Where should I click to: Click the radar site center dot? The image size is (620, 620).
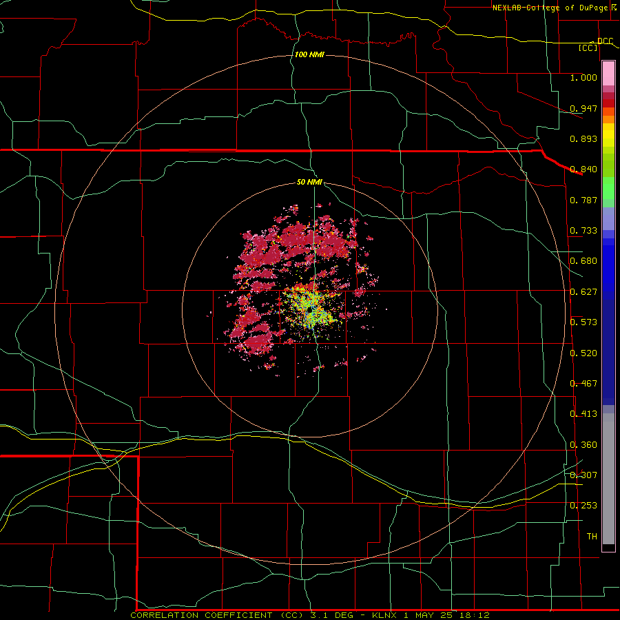[x=309, y=311]
